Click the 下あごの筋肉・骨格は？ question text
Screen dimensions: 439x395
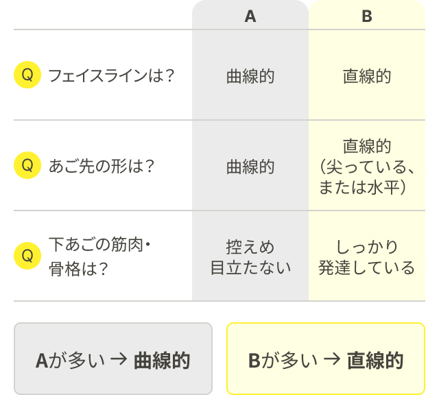(99, 256)
